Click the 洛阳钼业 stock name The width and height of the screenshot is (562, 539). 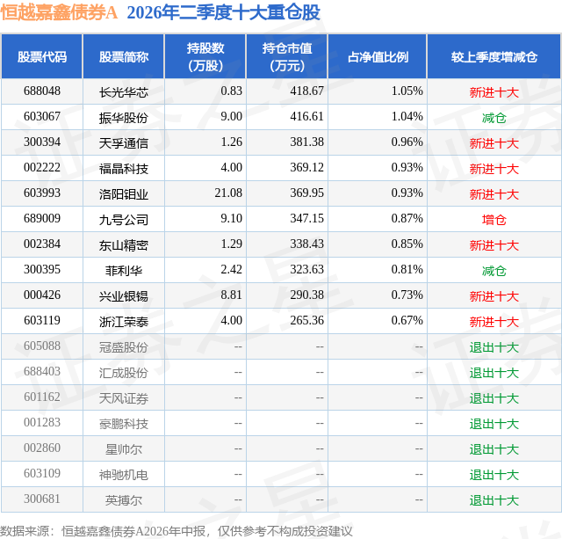(x=124, y=194)
